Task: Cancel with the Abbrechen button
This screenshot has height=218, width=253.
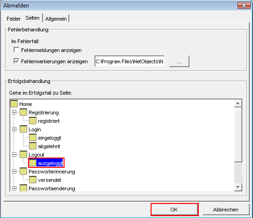Action: pos(226,210)
